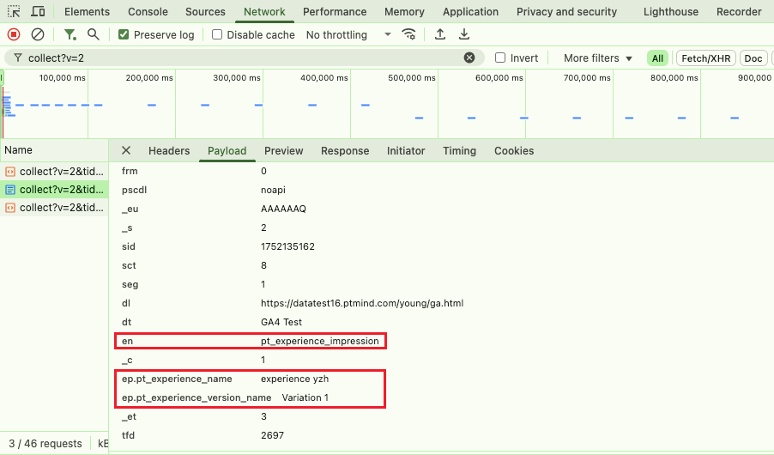Switch to the Console tab
The height and width of the screenshot is (455, 774).
click(148, 11)
